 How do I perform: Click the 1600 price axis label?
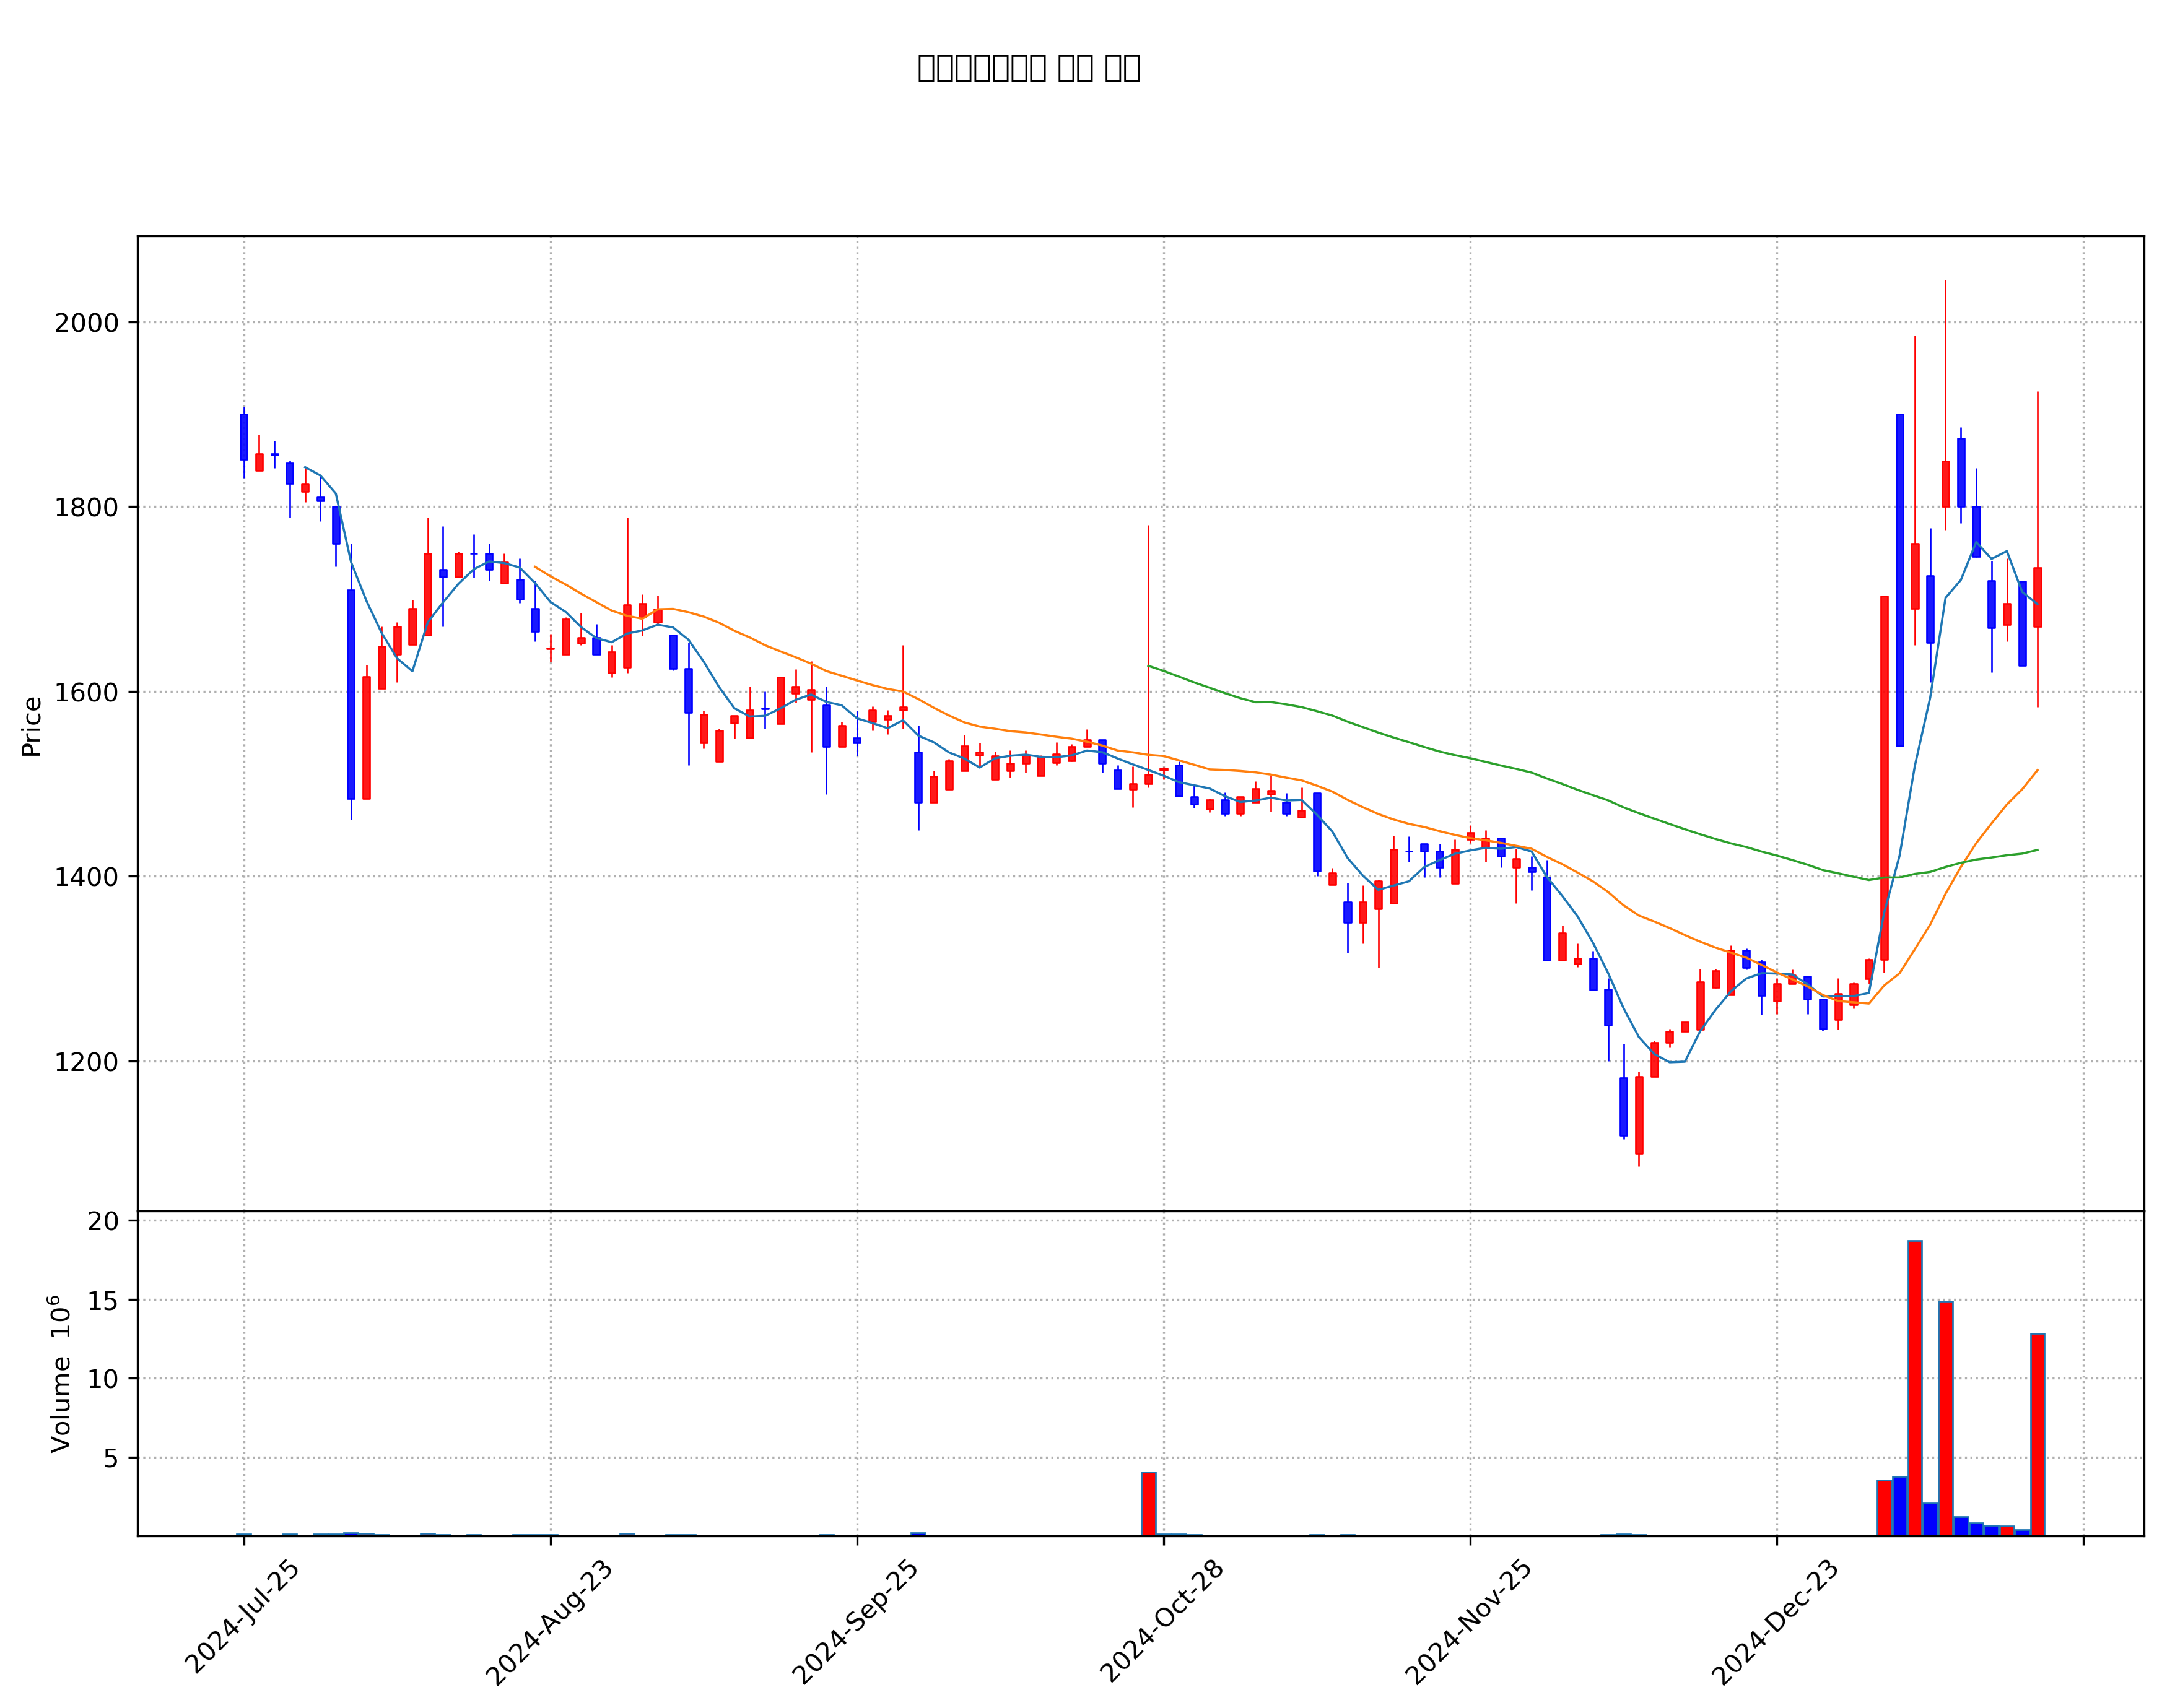86,692
